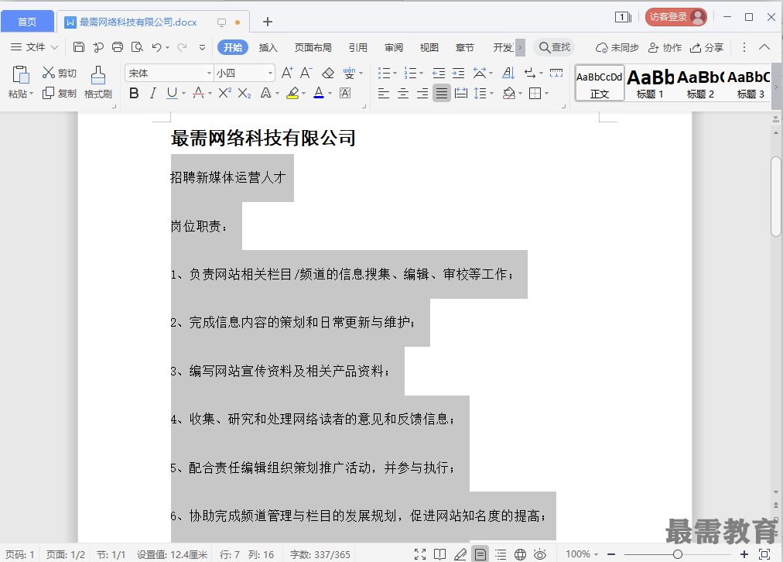Switch to web layout globe icon
783x562 pixels.
point(521,554)
